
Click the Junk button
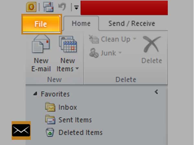pos(103,53)
